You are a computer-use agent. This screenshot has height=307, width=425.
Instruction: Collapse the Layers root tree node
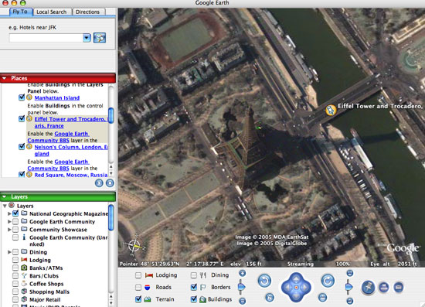5,206
